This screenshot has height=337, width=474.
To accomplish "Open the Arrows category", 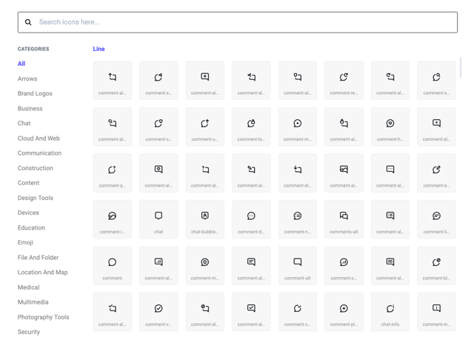I will tap(27, 79).
